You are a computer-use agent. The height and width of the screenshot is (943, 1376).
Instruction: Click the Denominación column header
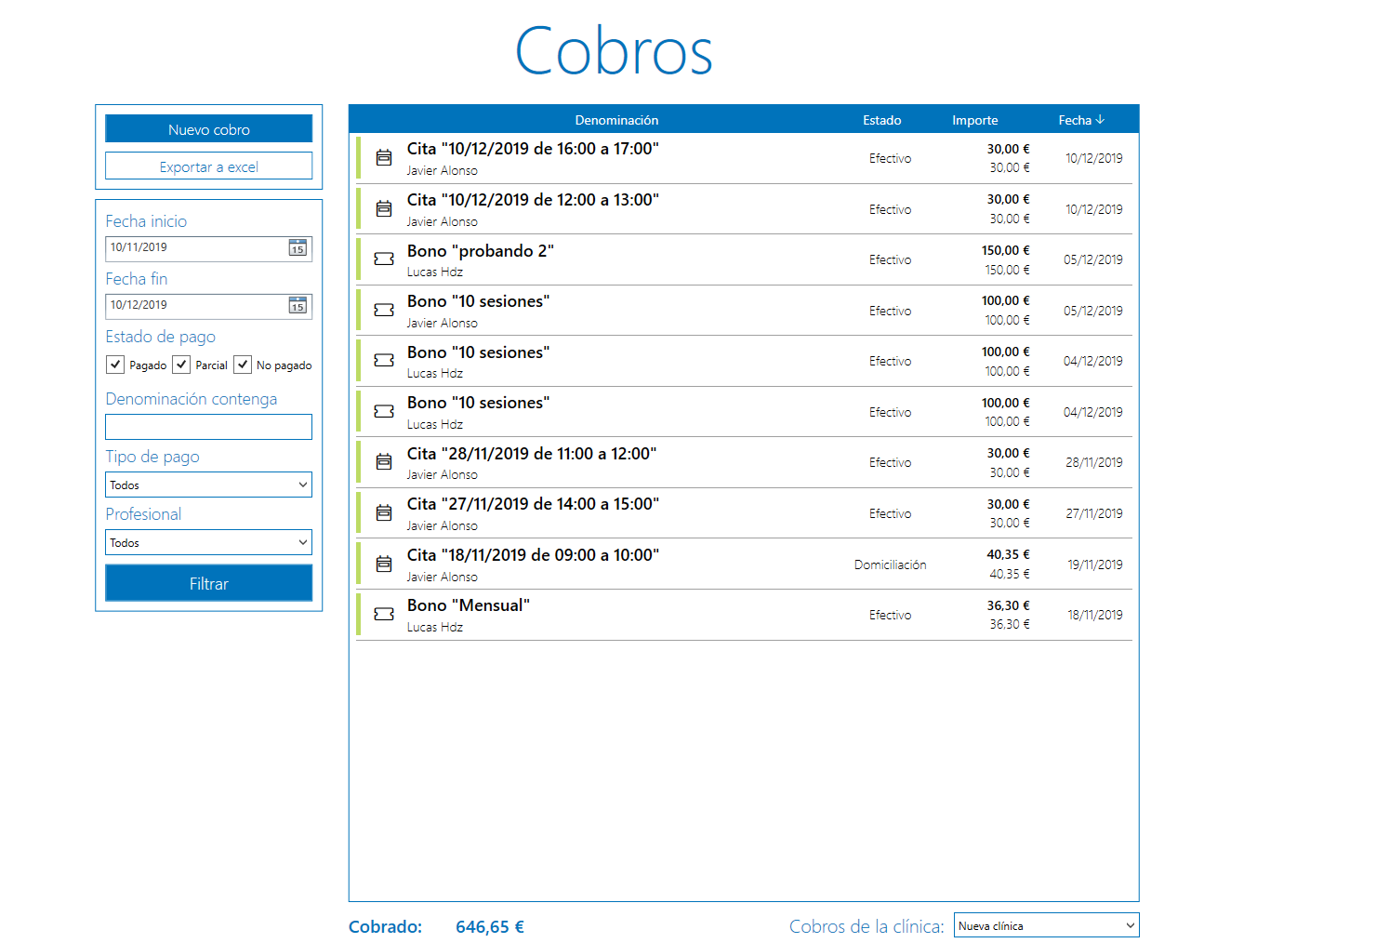(x=616, y=119)
